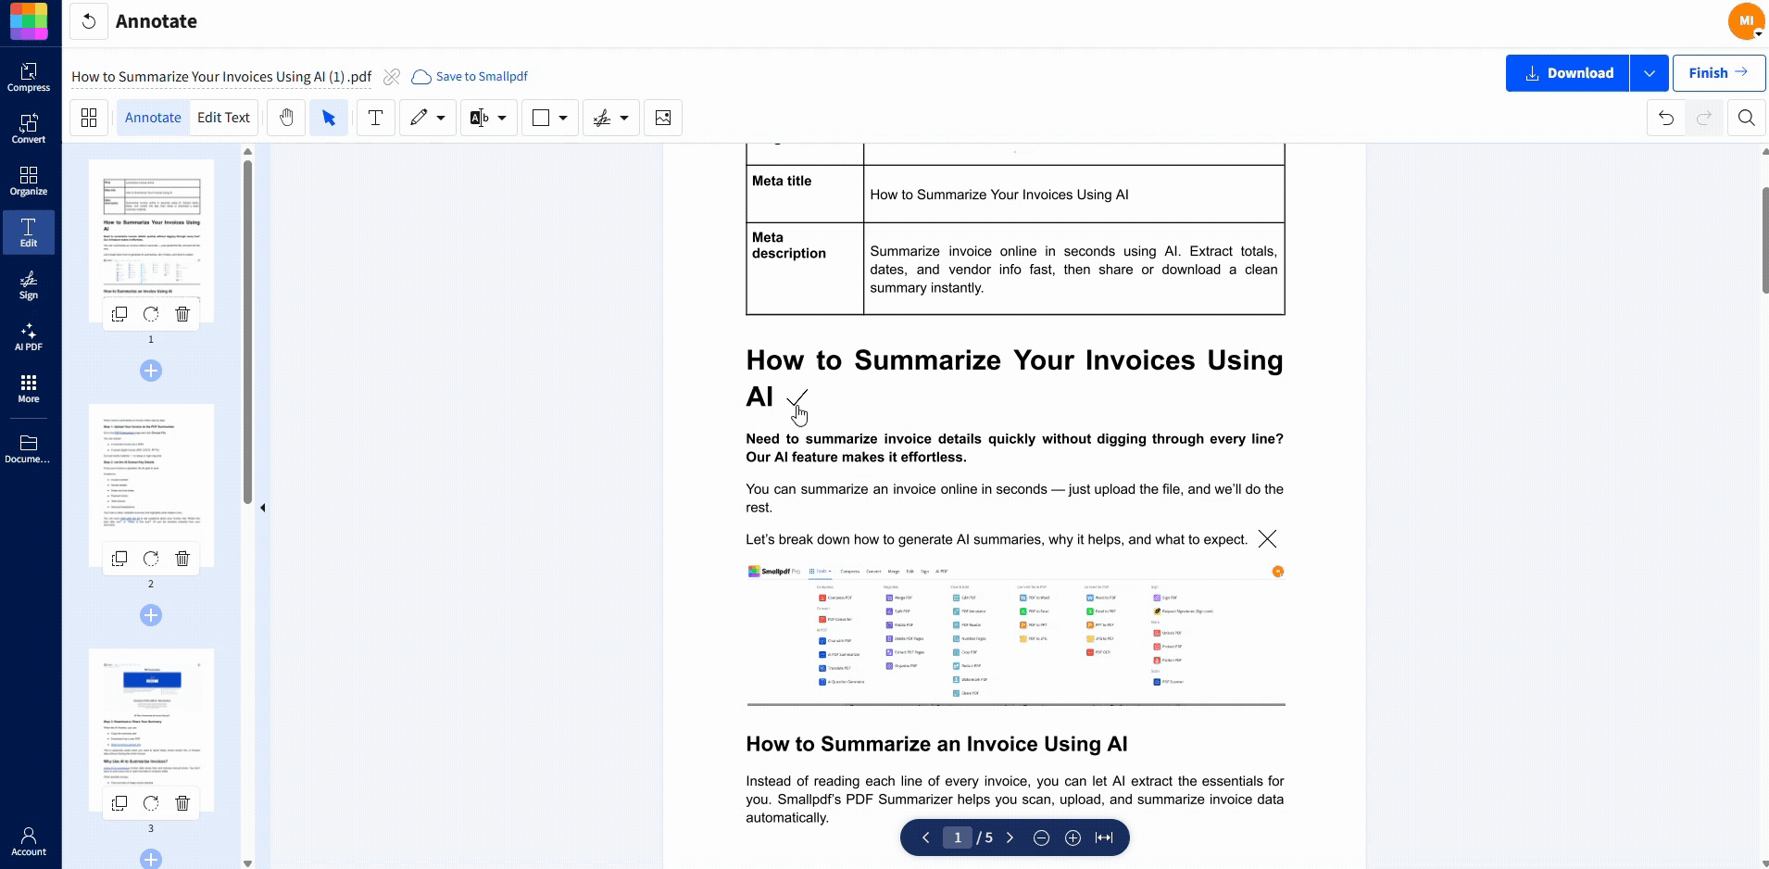Open the document search tool

pyautogui.click(x=1747, y=118)
